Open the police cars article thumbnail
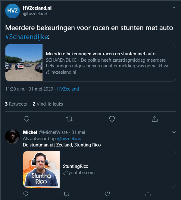The image size is (181, 200). [24, 63]
